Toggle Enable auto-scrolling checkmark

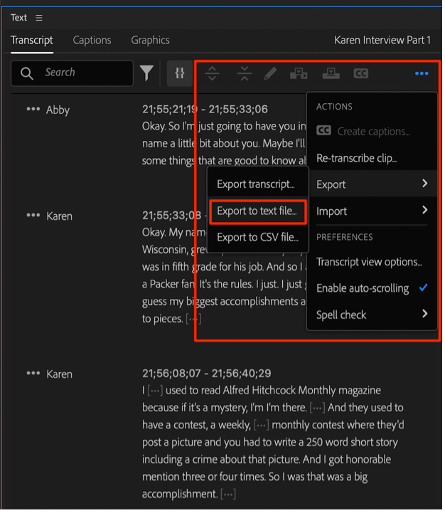[423, 288]
